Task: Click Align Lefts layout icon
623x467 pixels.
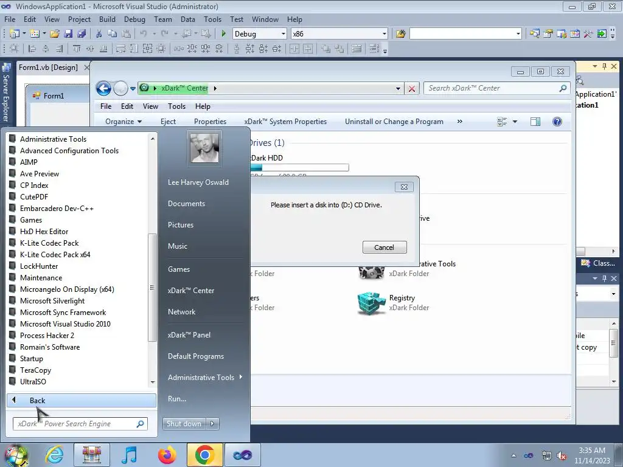Action: (32, 49)
